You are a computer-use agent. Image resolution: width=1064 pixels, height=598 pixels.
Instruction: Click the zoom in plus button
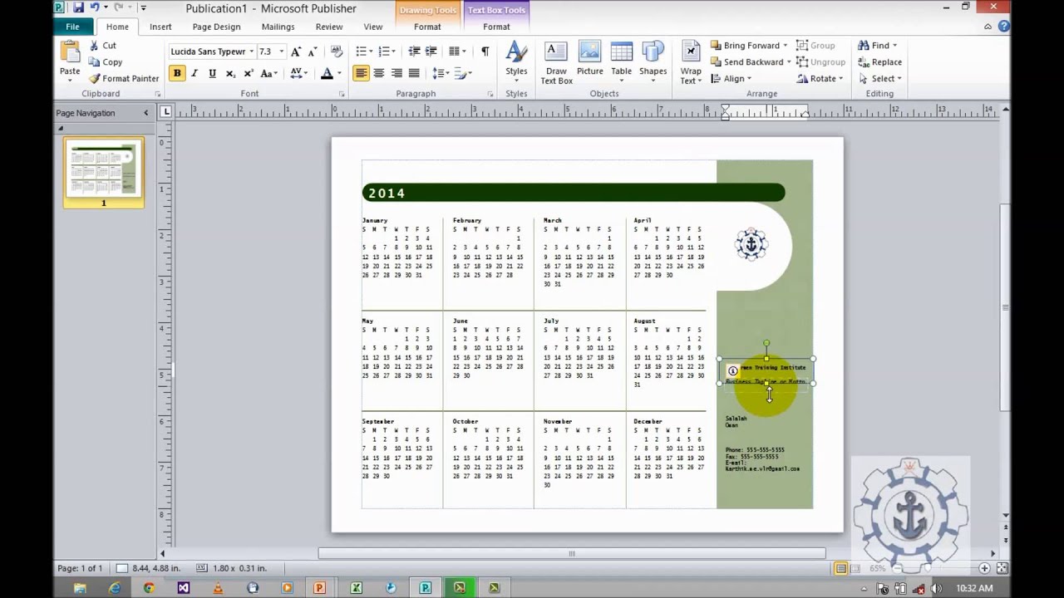click(984, 569)
